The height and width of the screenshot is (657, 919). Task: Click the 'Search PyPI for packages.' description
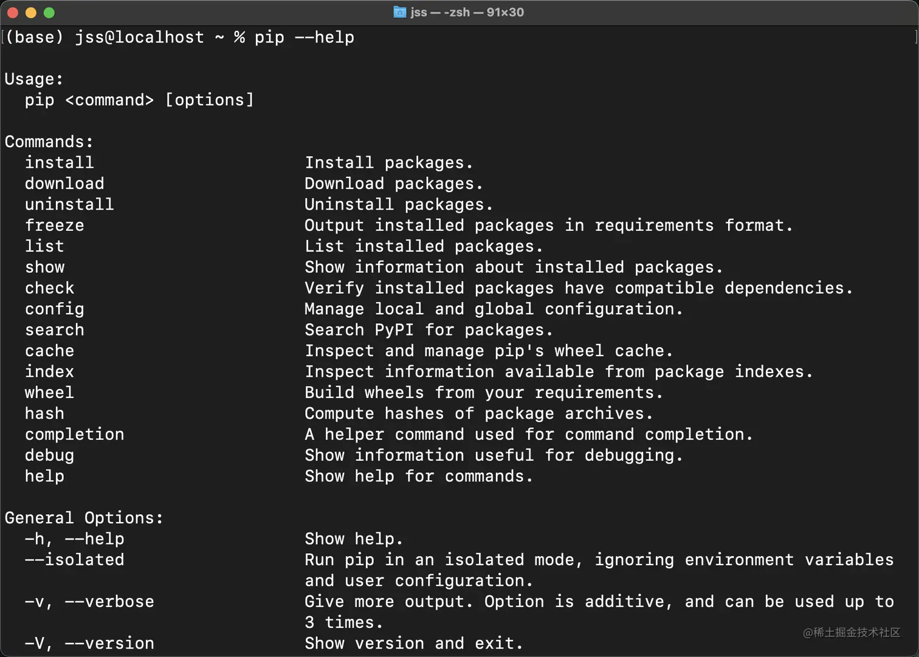pyautogui.click(x=429, y=330)
